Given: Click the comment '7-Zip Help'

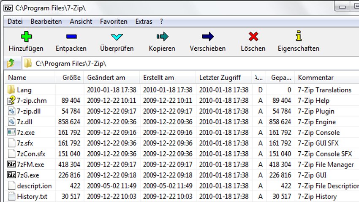Looking at the screenshot, I should 313,101.
